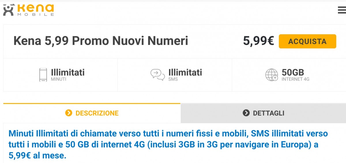Screen dimensions: 346x163
Task: Click the Illimitati SMS text
Action: click(185, 75)
